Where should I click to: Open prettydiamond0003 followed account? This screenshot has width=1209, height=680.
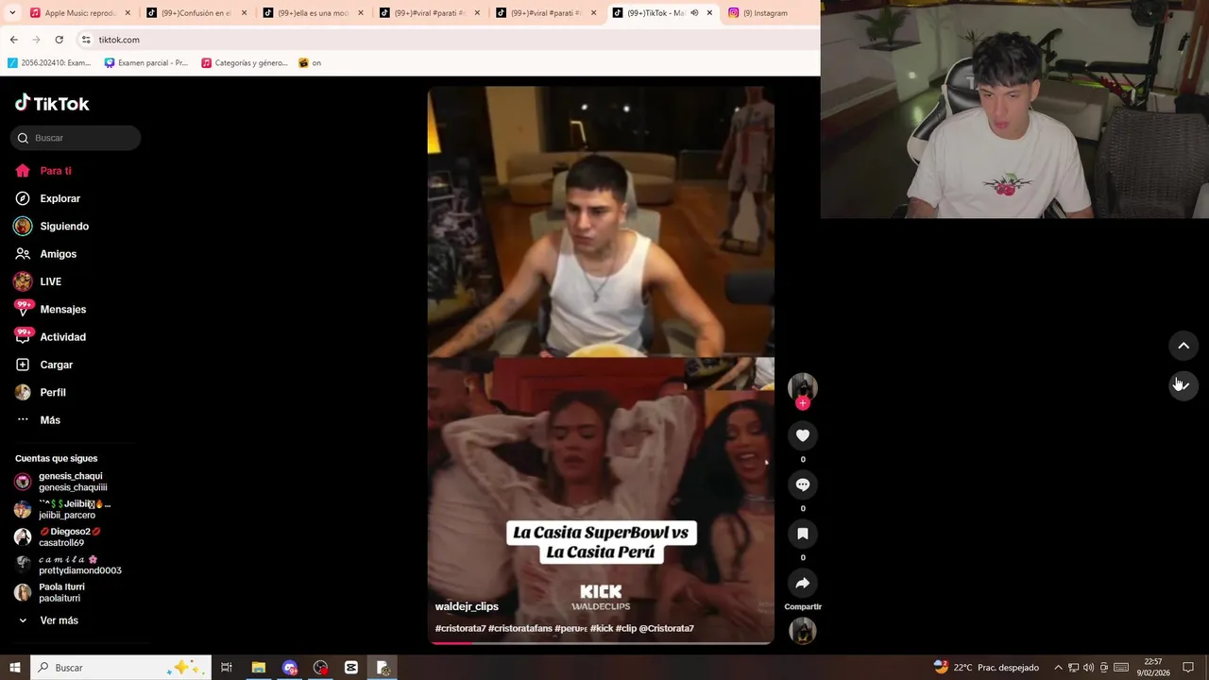point(68,565)
